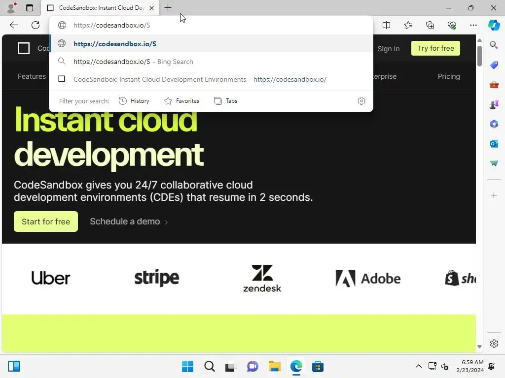Add sidebar app with plus icon
Image resolution: width=505 pixels, height=378 pixels.
coord(494,195)
